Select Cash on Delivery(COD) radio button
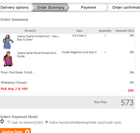Image resolution: width=140 pixels, height=133 pixels. [9, 122]
